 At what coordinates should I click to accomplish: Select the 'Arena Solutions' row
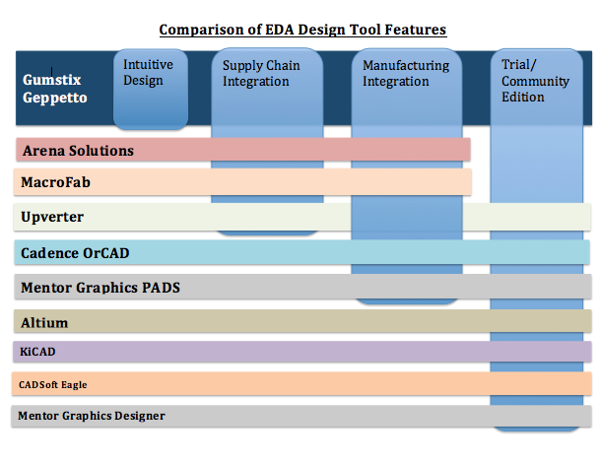[243, 150]
